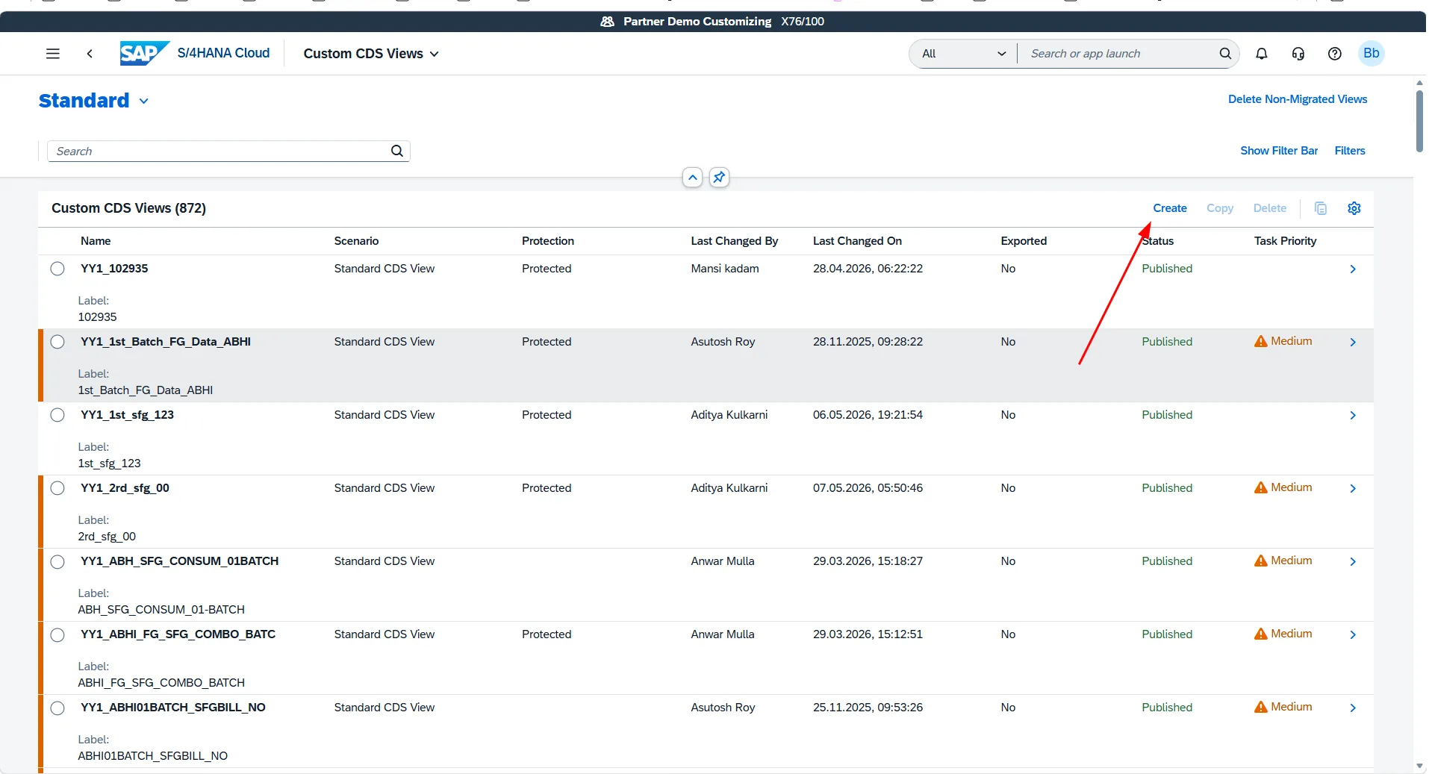This screenshot has height=774, width=1429.
Task: Select radio button for YY1_1st_sfg_123
Action: click(x=57, y=415)
